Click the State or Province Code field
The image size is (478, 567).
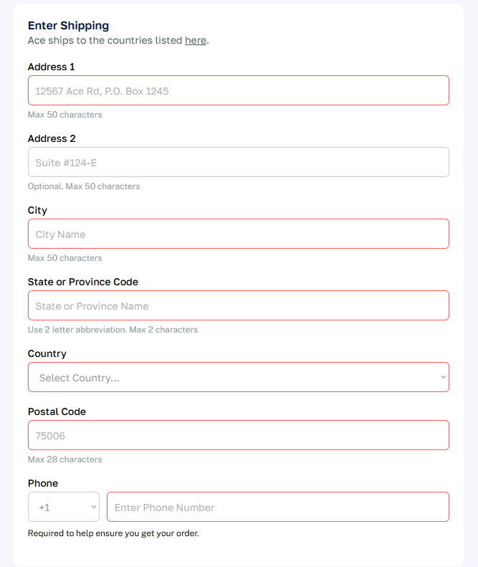point(239,305)
